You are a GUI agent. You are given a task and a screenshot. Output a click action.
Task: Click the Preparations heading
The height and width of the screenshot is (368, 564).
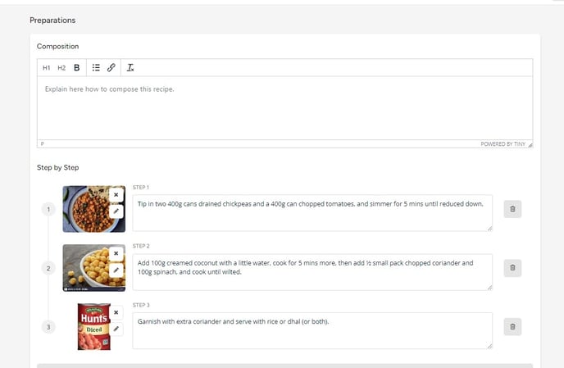pyautogui.click(x=52, y=20)
